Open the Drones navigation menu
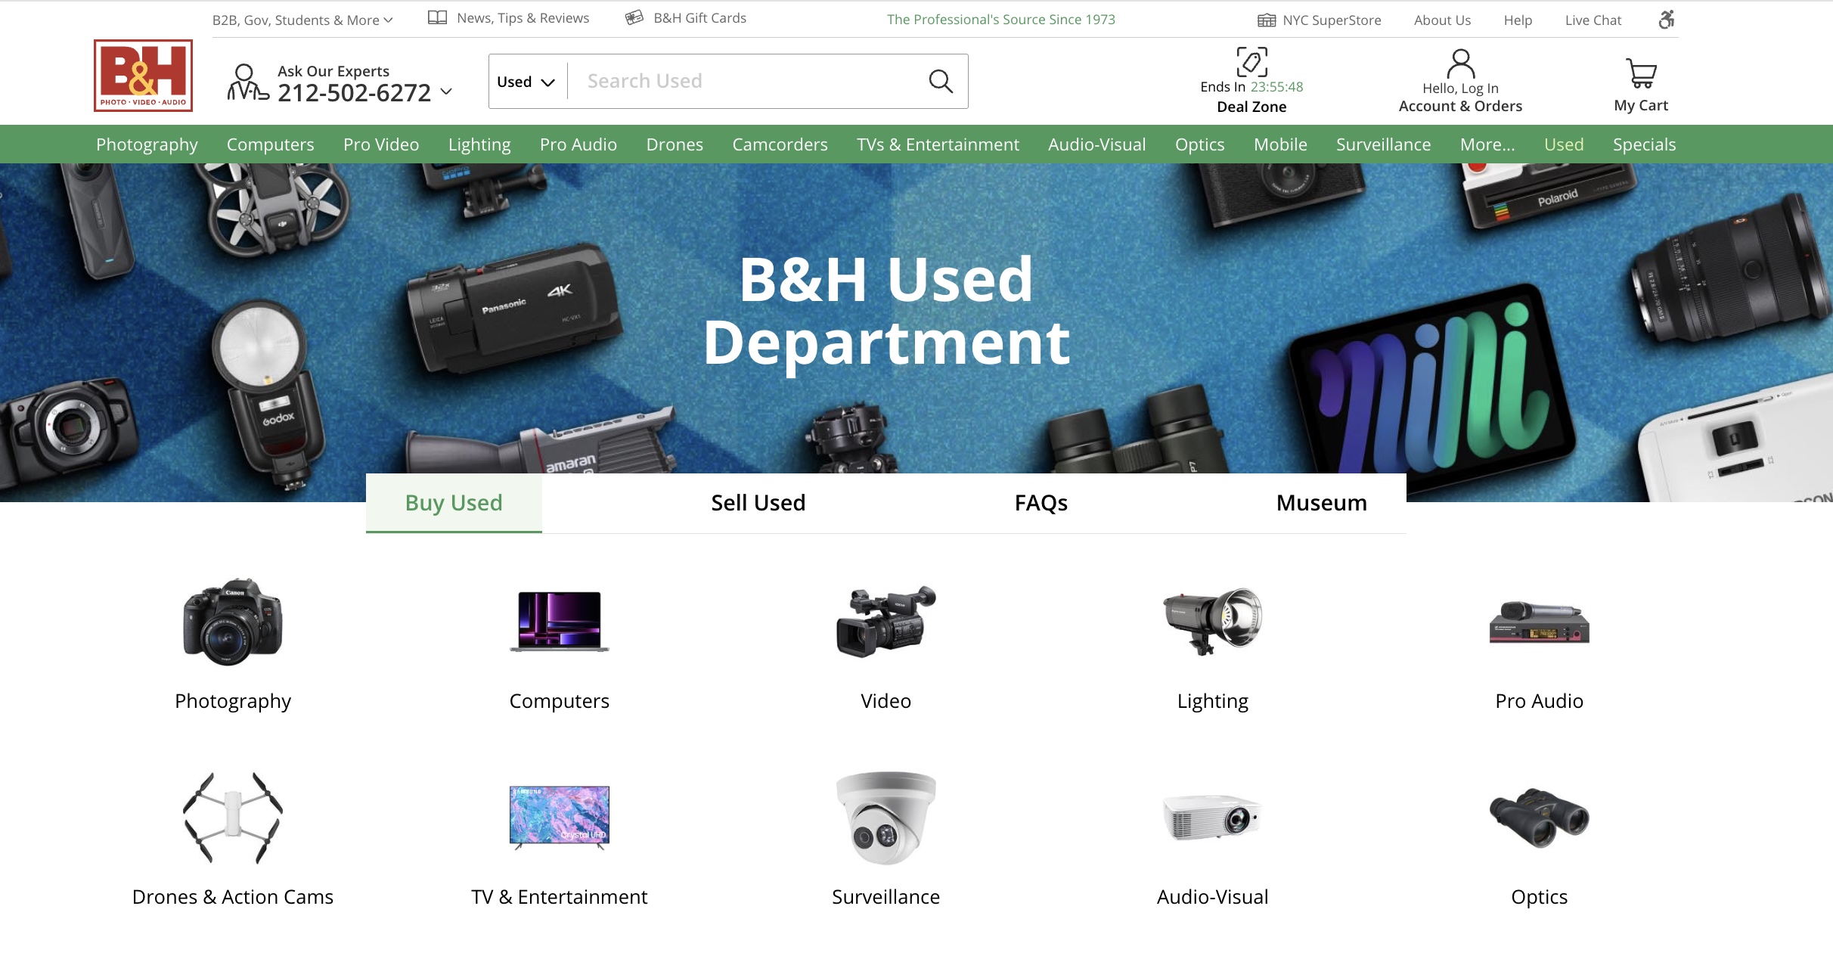Image resolution: width=1833 pixels, height=965 pixels. point(675,144)
